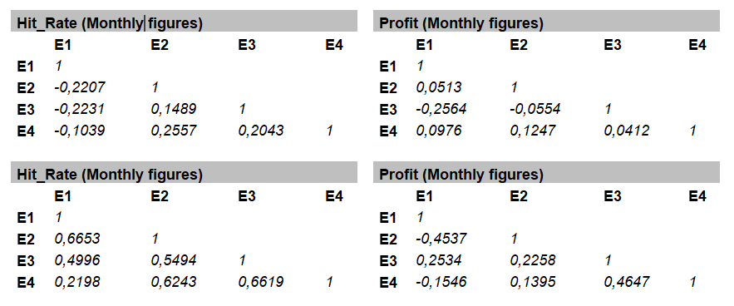This screenshot has width=734, height=306.
Task: Click the cell containing 0,6653
Action: [x=77, y=239]
